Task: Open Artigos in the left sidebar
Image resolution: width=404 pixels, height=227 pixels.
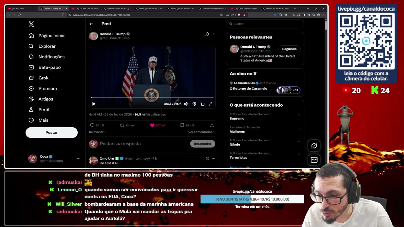Action: click(x=31, y=99)
